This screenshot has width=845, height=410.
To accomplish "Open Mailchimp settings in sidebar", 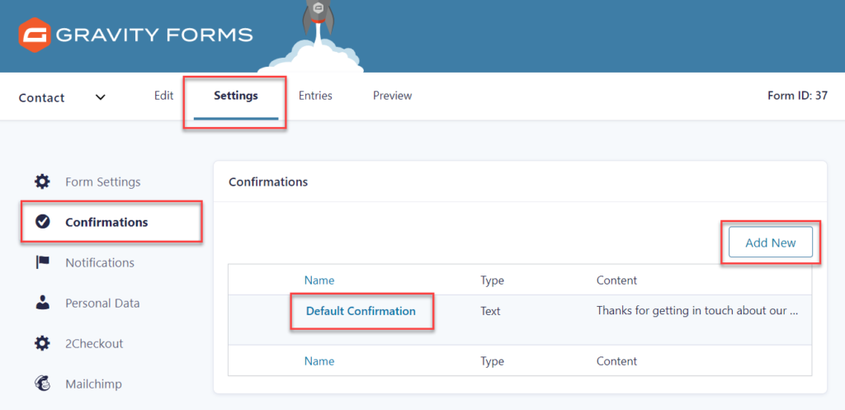I will point(93,384).
